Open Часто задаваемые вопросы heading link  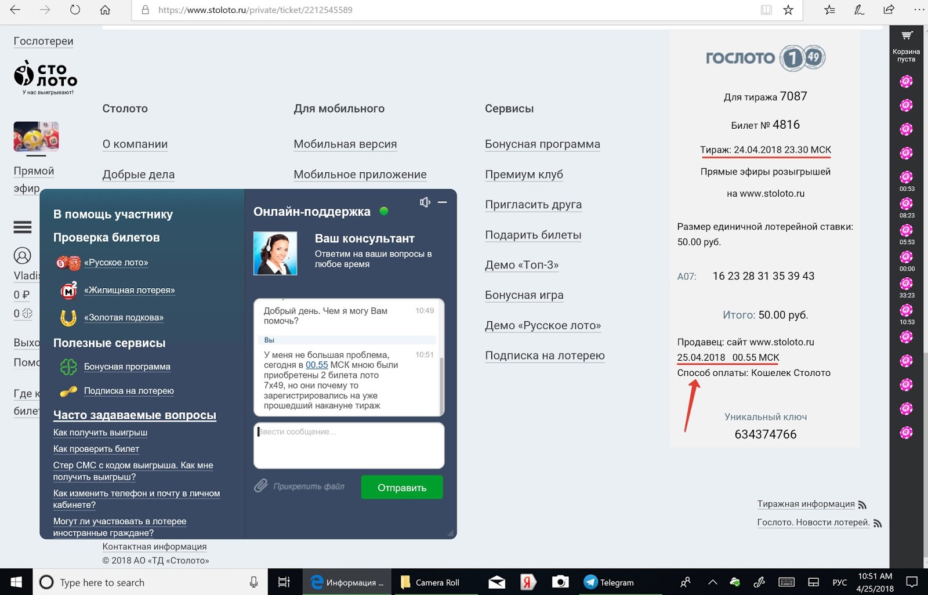[135, 415]
